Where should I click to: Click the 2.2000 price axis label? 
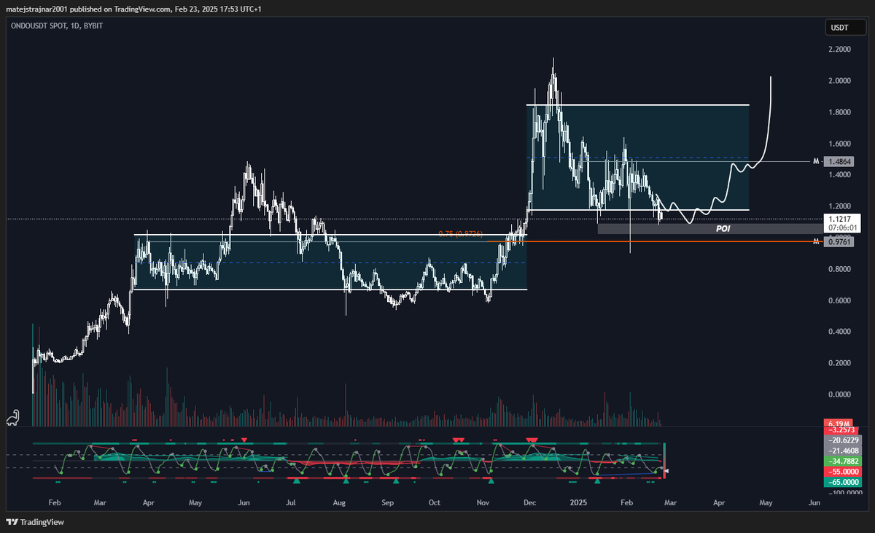tap(840, 50)
